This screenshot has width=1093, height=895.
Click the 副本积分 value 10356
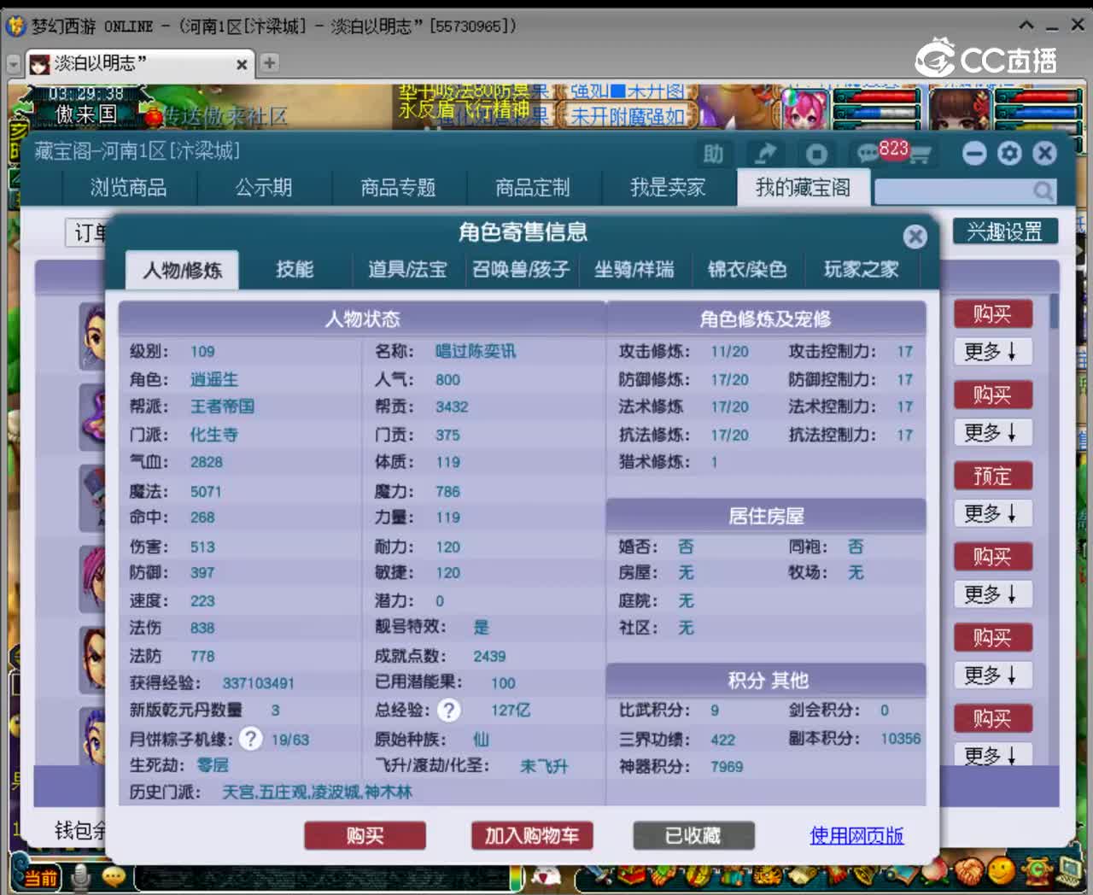coord(901,739)
